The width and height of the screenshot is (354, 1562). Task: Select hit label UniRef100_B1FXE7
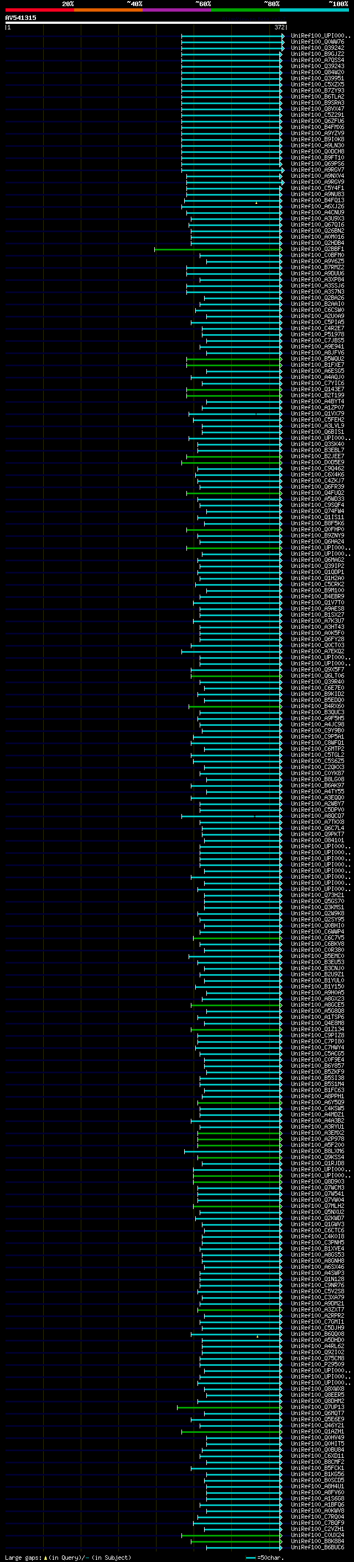click(317, 365)
